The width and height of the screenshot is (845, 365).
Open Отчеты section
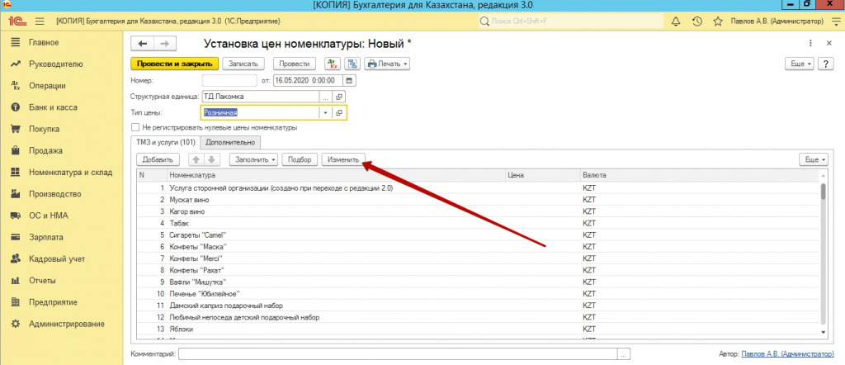pyautogui.click(x=43, y=280)
